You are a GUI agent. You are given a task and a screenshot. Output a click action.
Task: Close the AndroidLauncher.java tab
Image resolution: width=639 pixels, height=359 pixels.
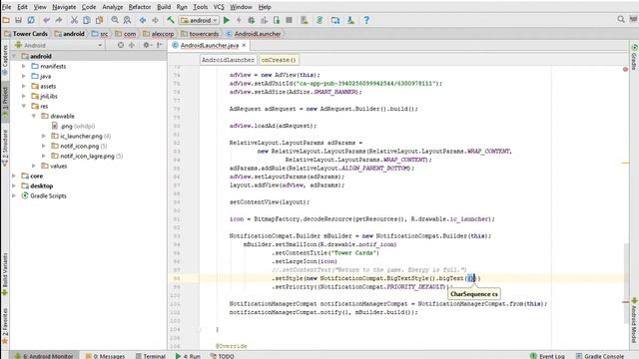pyautogui.click(x=244, y=45)
